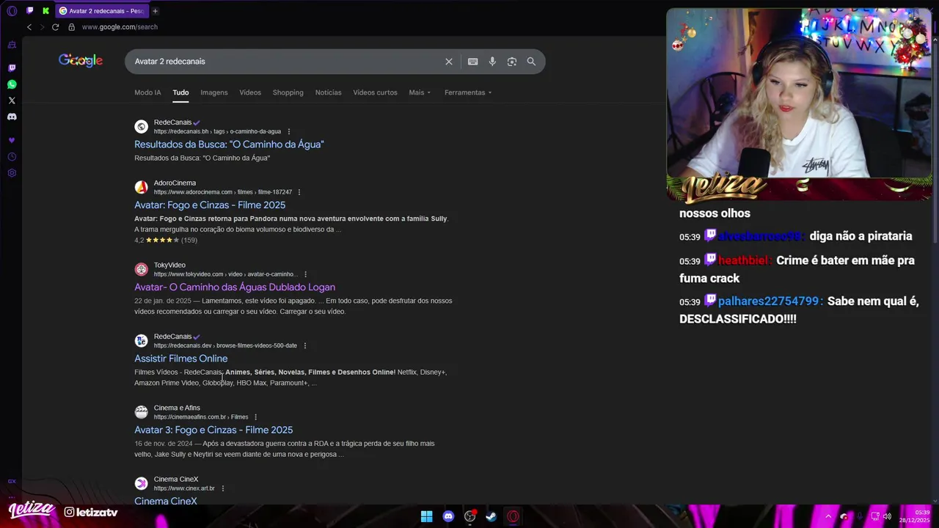Open options for TokyVideo result
Image resolution: width=939 pixels, height=528 pixels.
coord(306,274)
